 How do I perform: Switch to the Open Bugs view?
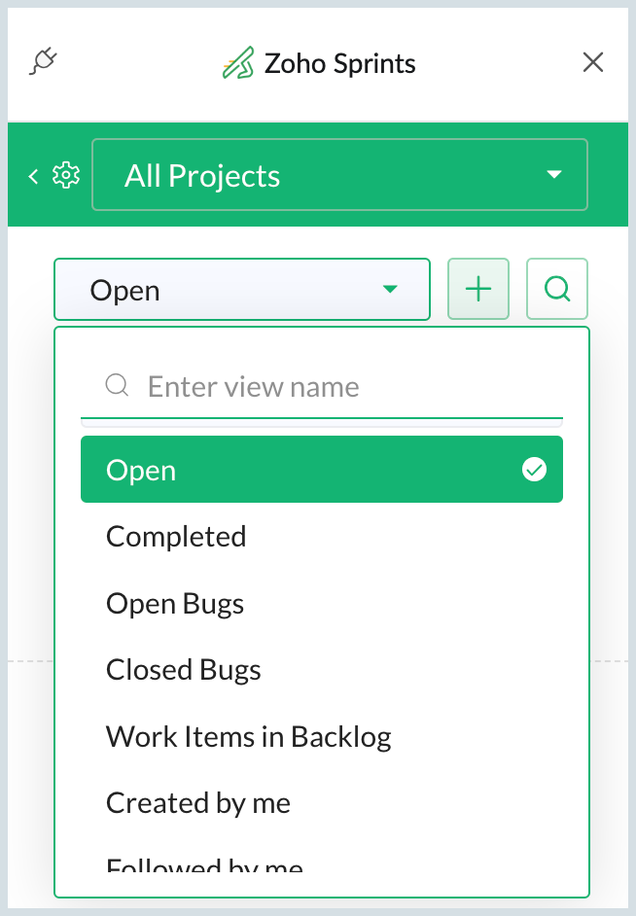click(322, 603)
